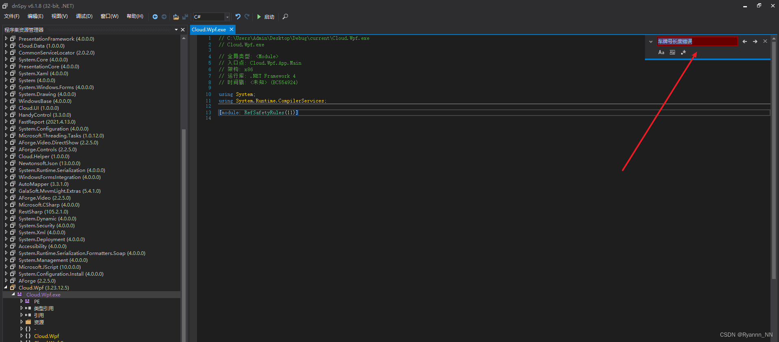Expand the System.Xml assembly node
779x342 pixels.
[6, 232]
